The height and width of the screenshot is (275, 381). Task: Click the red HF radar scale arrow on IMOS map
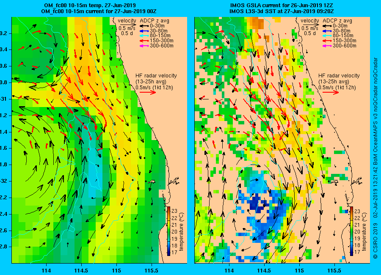tap(331, 92)
